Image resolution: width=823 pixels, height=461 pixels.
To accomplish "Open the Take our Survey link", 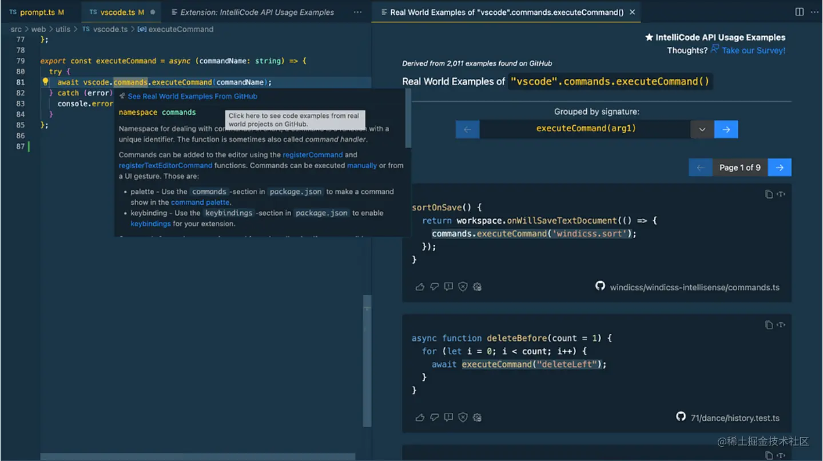I will 753,50.
